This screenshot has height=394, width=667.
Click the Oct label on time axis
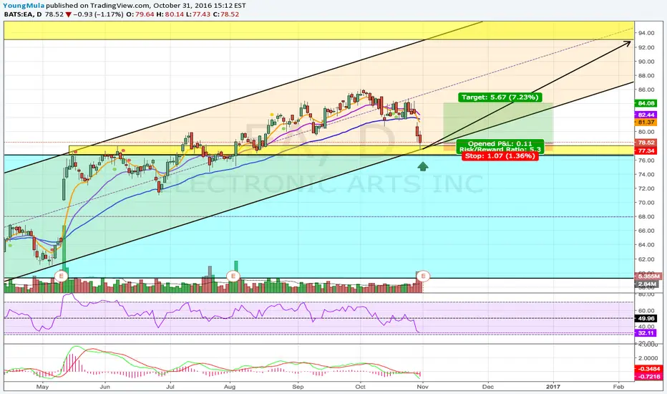(360, 387)
